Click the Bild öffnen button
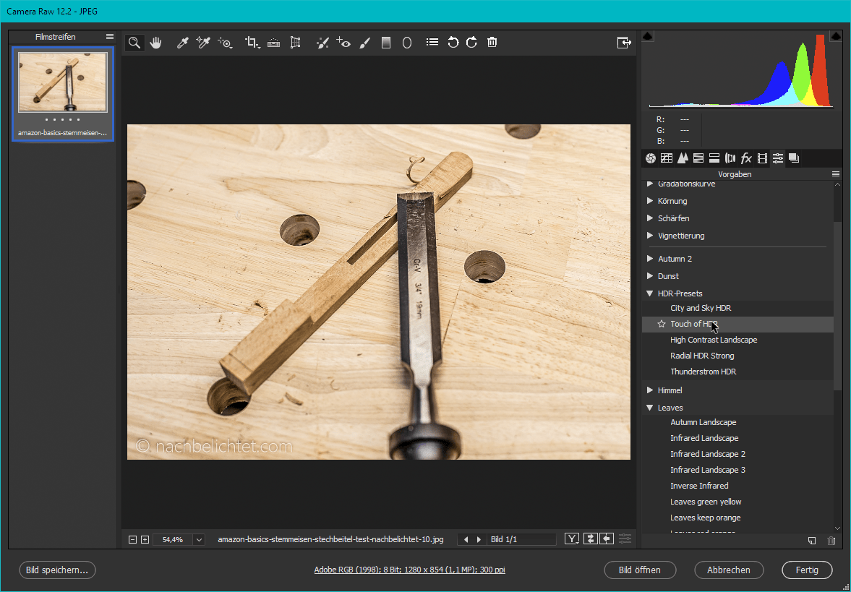Image resolution: width=851 pixels, height=592 pixels. click(x=640, y=570)
